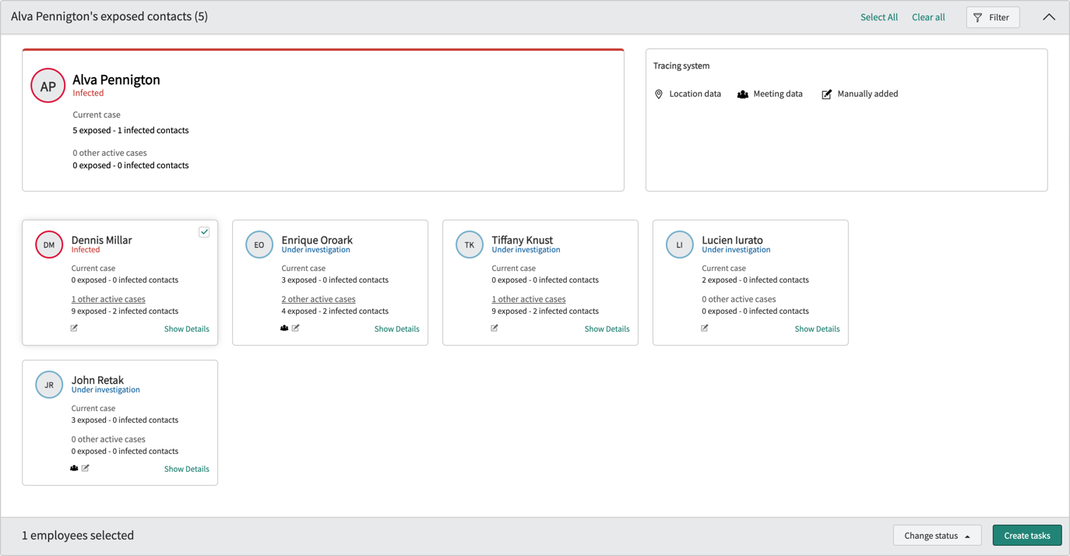Image resolution: width=1070 pixels, height=556 pixels.
Task: Click John Retak's Under investigation status
Action: tap(106, 390)
